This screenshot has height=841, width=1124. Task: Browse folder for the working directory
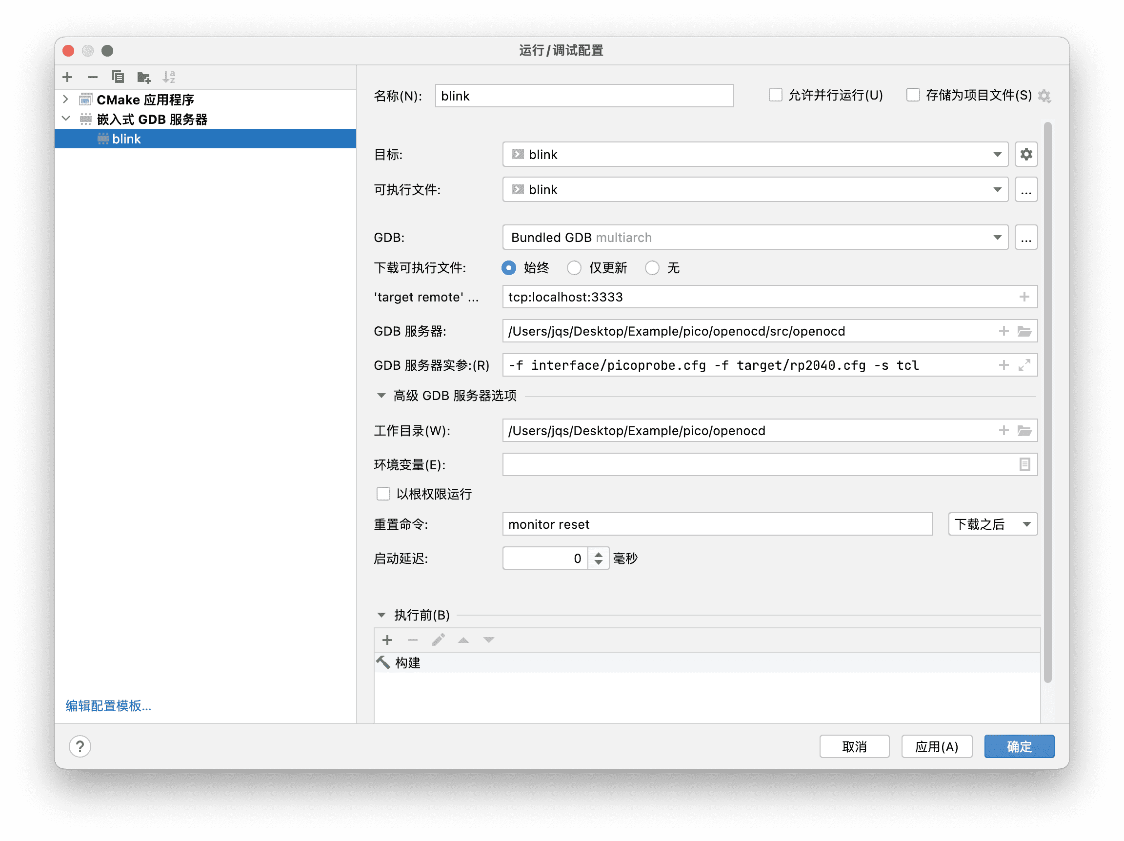pyautogui.click(x=1024, y=431)
